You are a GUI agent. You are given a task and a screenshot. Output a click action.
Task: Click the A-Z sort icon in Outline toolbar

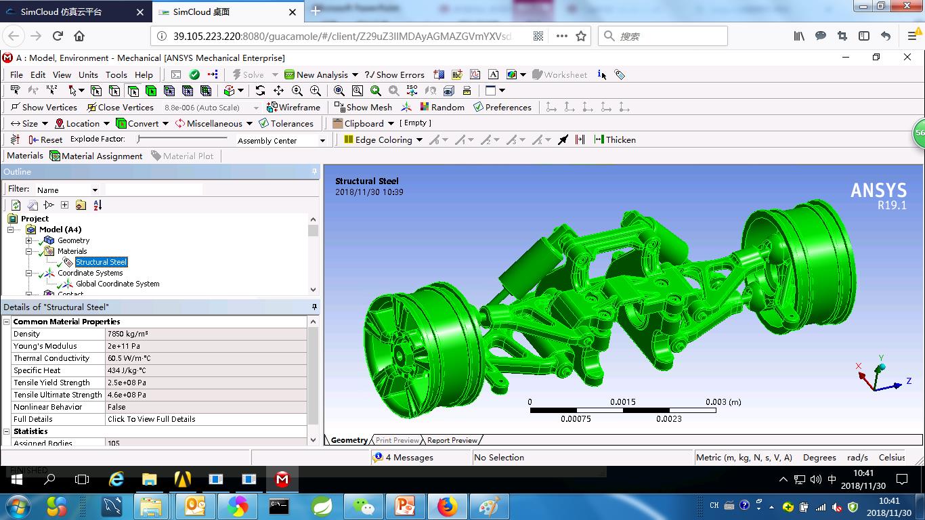(x=98, y=205)
